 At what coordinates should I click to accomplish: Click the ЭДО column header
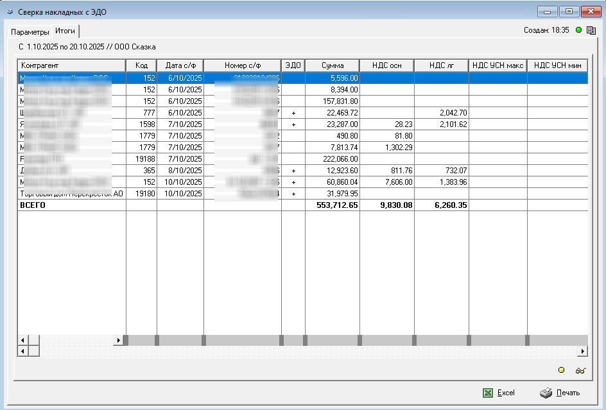click(293, 65)
